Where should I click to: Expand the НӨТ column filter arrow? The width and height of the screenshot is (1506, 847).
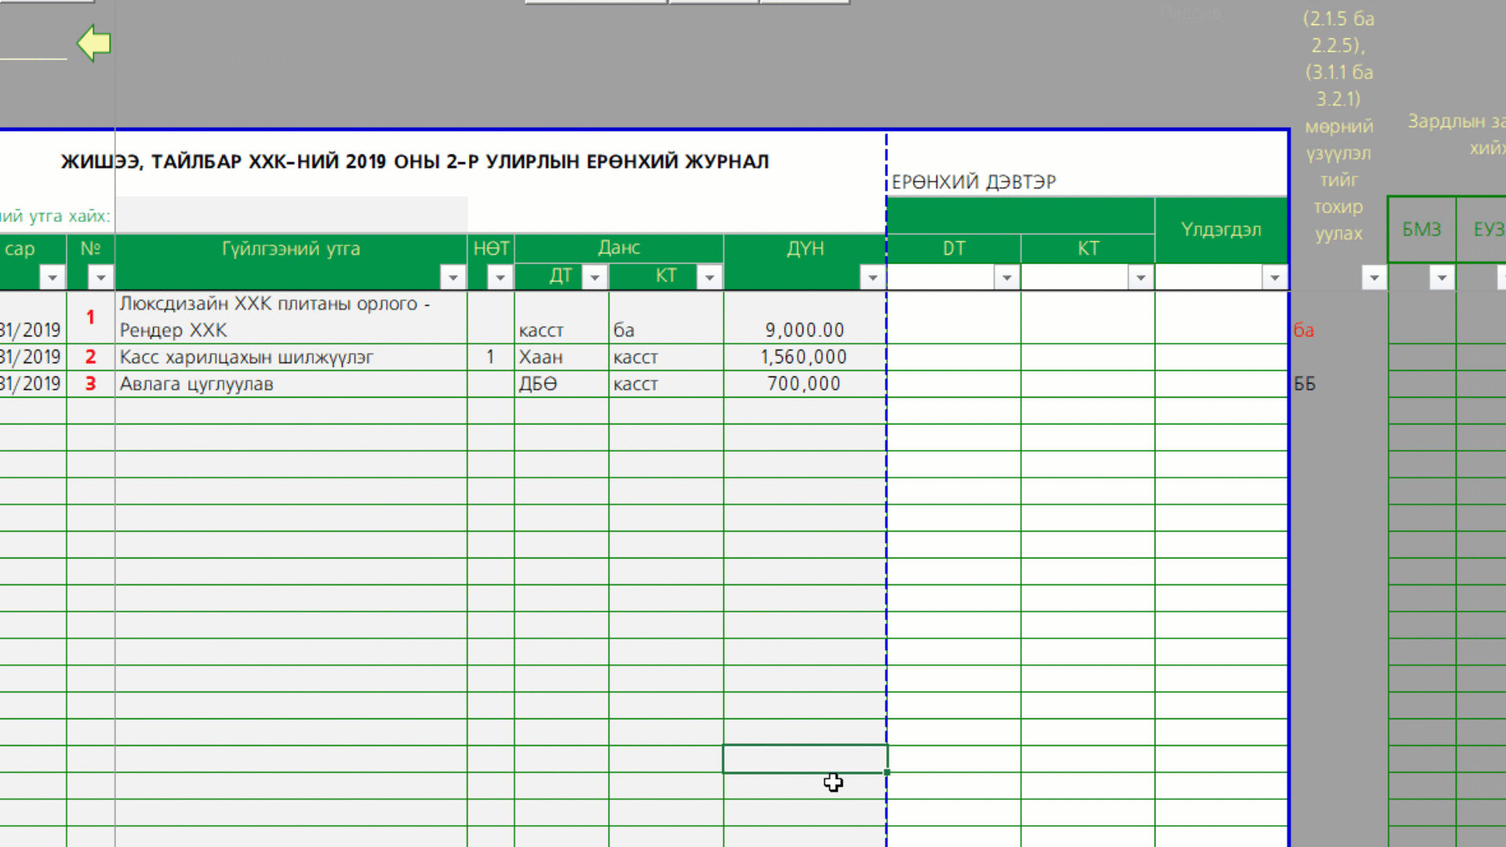(x=500, y=278)
